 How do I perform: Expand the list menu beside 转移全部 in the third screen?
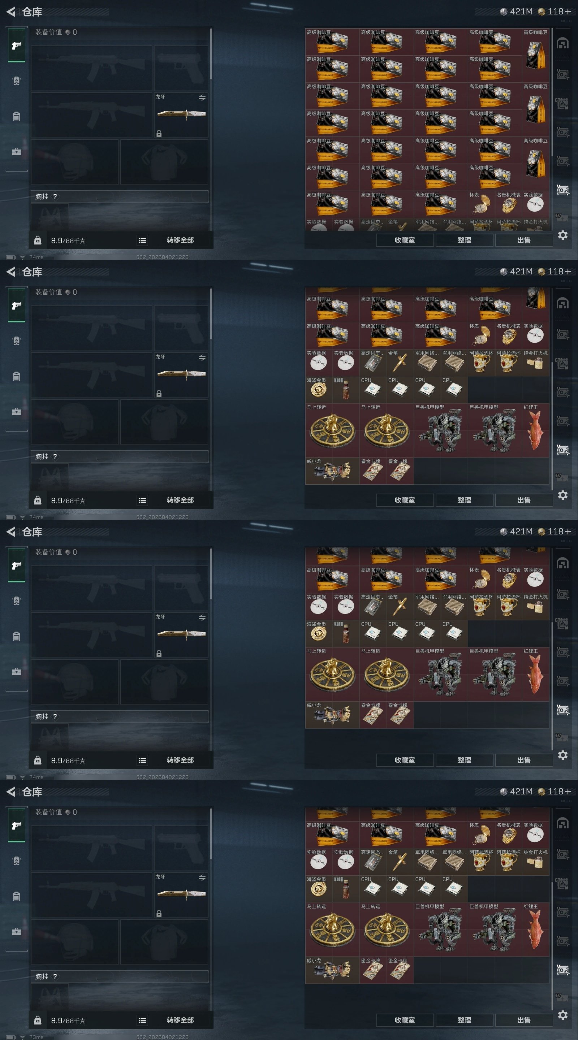(x=142, y=760)
